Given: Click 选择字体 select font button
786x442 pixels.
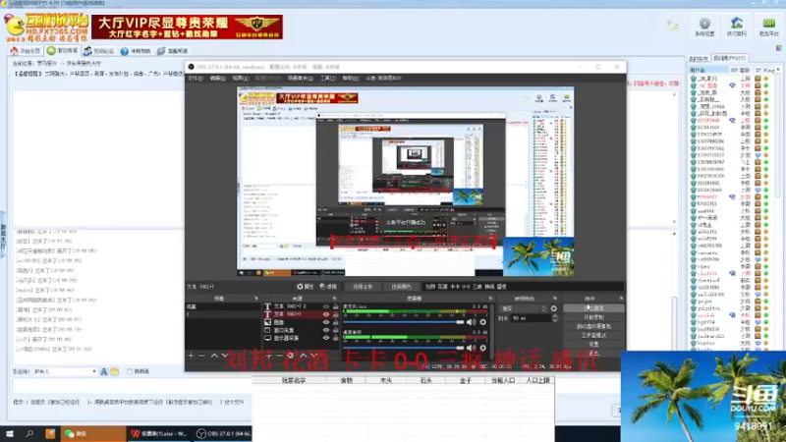Looking at the screenshot, I should pyautogui.click(x=363, y=287).
